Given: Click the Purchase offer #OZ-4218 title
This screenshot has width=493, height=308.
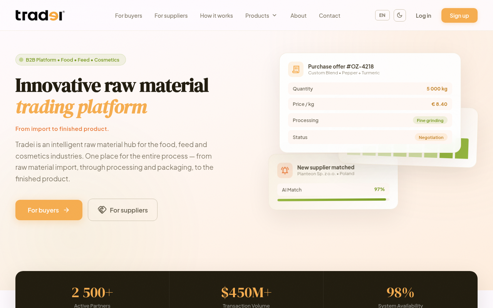Looking at the screenshot, I should click(341, 66).
